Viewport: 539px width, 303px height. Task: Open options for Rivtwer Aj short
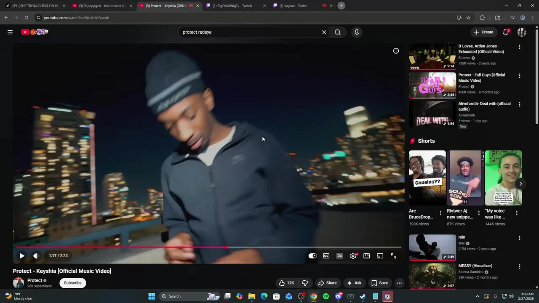[x=479, y=213]
